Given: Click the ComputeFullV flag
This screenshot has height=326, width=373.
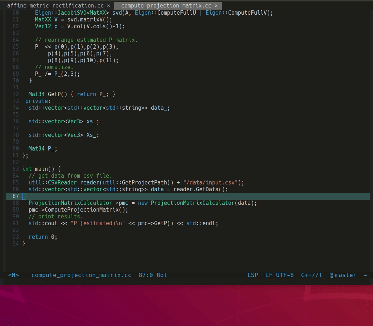Looking at the screenshot, I should 247,13.
